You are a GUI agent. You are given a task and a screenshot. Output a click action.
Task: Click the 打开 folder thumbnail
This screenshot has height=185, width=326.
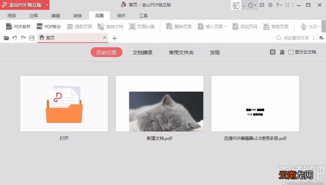[x=64, y=104]
